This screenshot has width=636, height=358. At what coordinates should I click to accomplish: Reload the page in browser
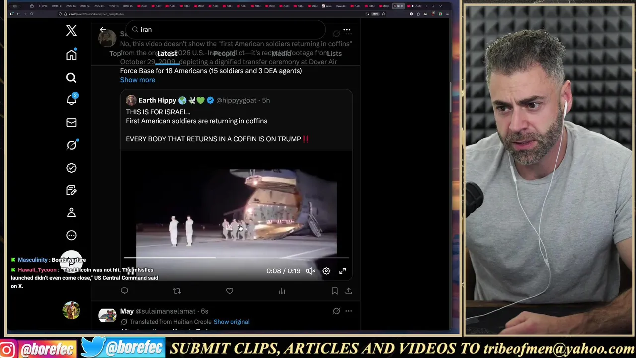pyautogui.click(x=32, y=14)
